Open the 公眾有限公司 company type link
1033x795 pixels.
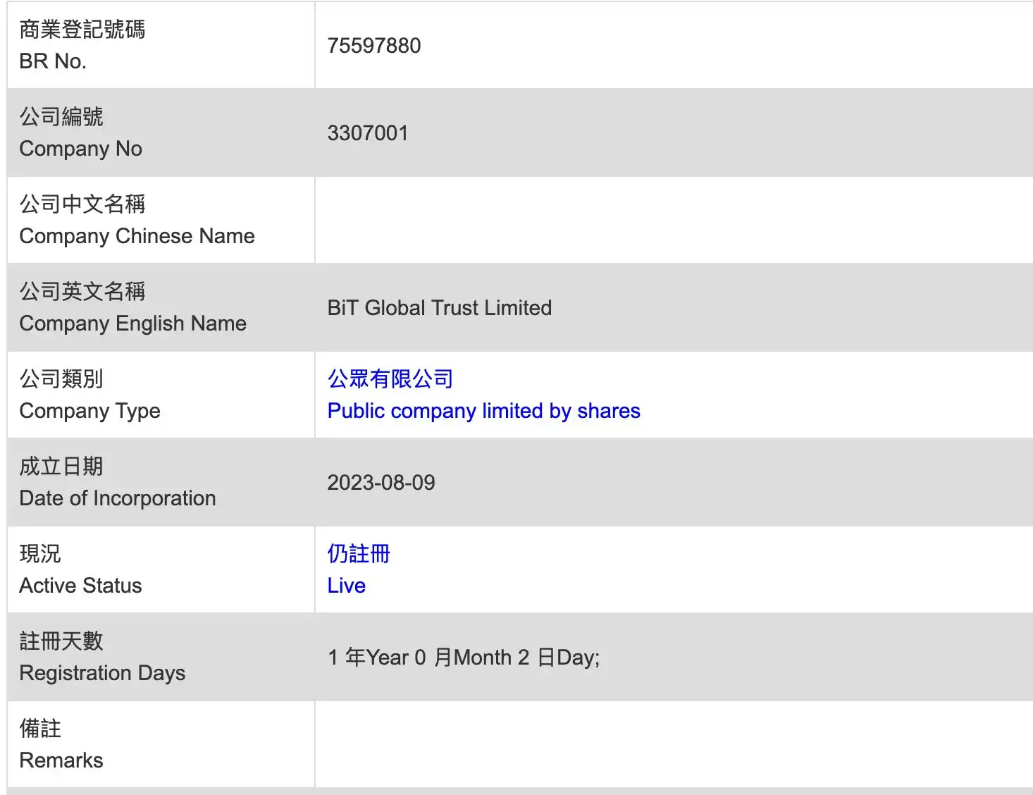[x=390, y=379]
